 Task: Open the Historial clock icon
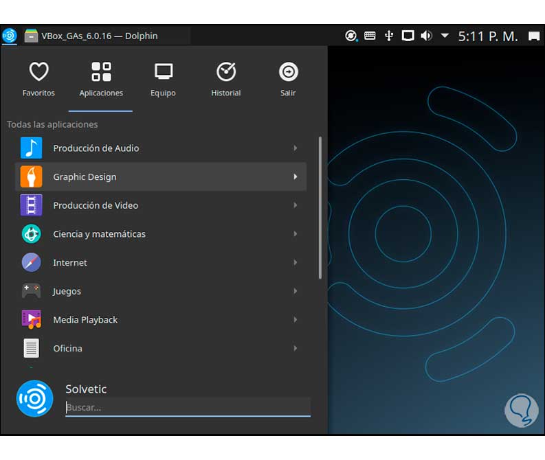coord(226,71)
